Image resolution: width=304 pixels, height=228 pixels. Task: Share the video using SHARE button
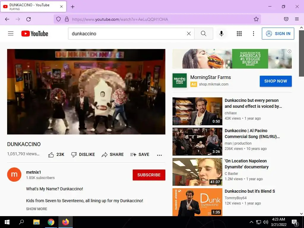(x=113, y=154)
